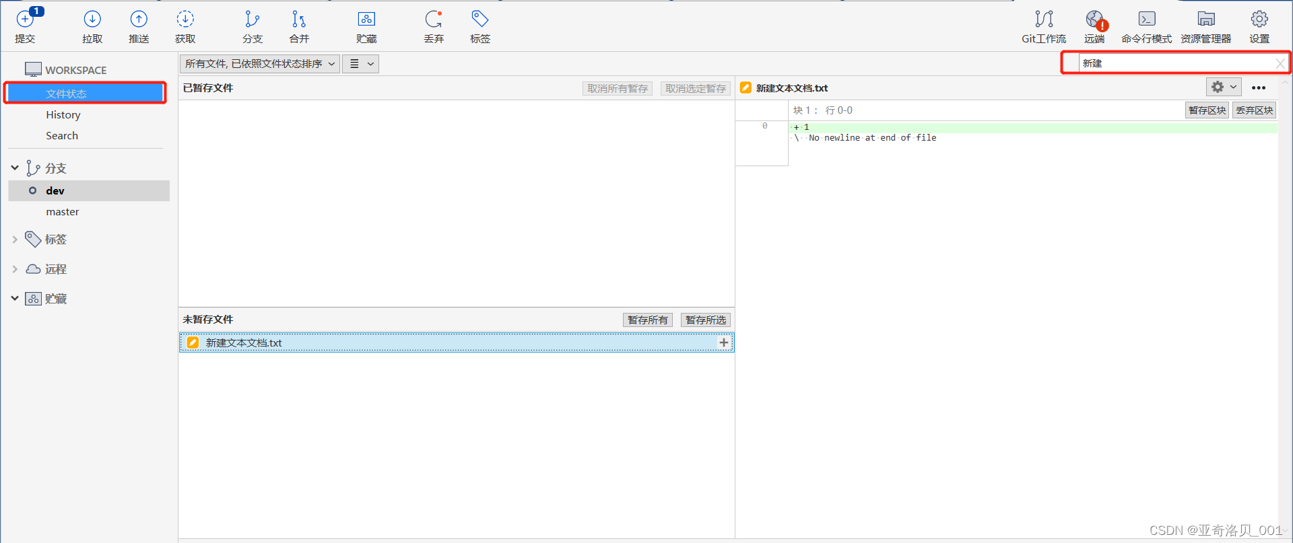
Task: Collapse the 分支 section
Action: [15, 168]
